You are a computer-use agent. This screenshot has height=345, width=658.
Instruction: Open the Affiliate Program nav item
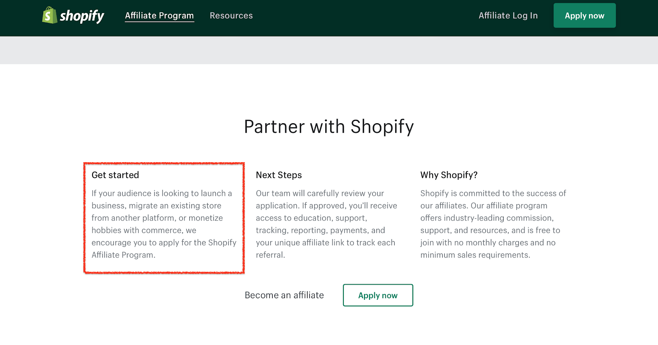160,16
